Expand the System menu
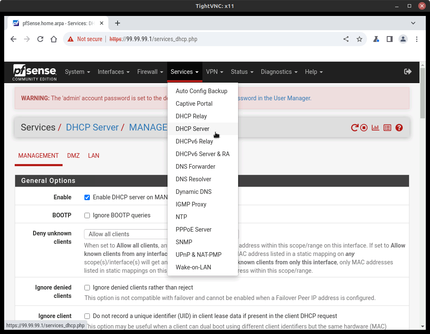The height and width of the screenshot is (334, 430). (77, 72)
